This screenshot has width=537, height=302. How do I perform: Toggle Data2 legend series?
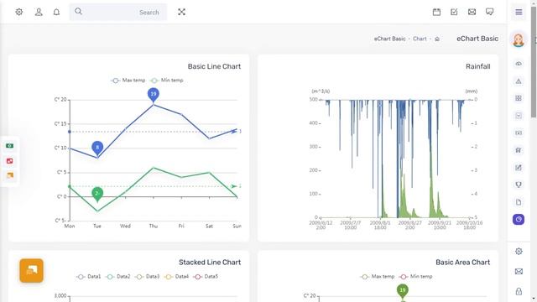(118, 276)
